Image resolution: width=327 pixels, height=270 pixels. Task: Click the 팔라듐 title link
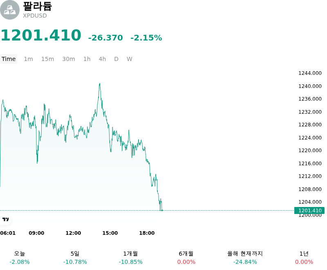pos(37,6)
